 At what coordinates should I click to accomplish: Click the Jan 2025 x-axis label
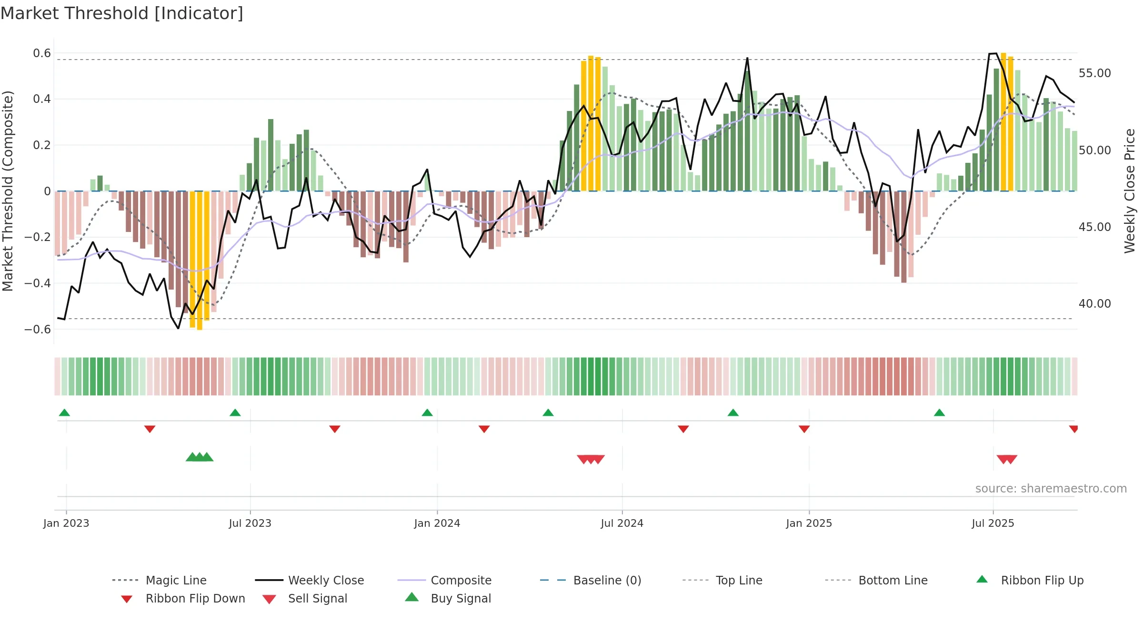click(809, 523)
